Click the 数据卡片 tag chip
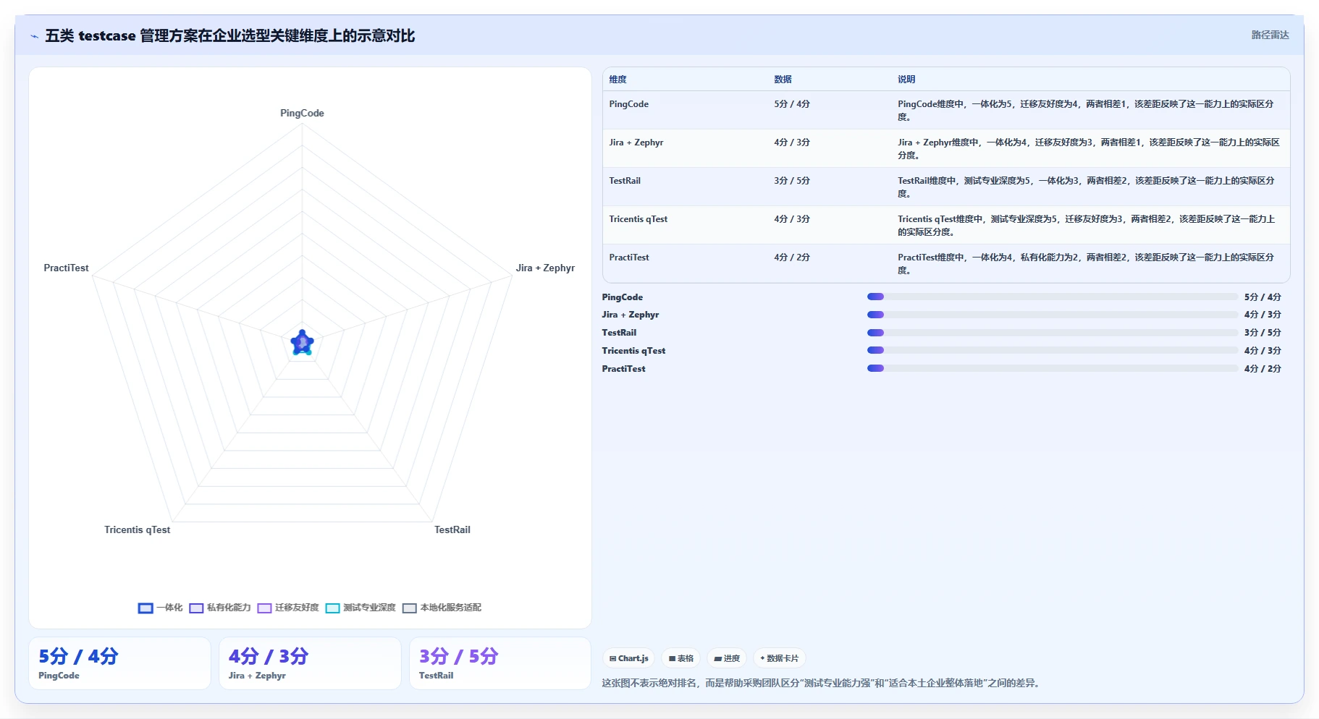The image size is (1319, 719). pos(779,658)
